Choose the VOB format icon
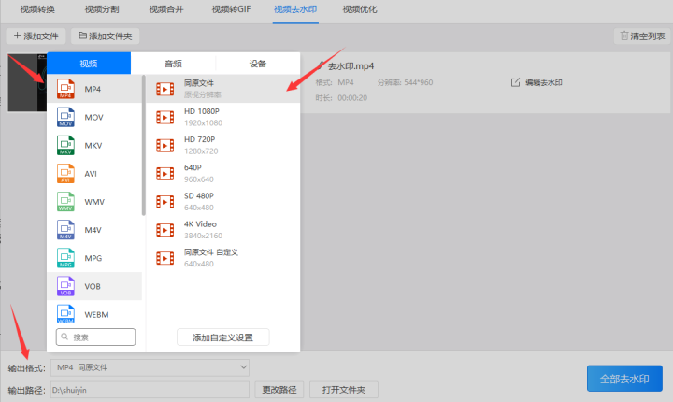Viewport: 673px width, 402px height. 65,286
